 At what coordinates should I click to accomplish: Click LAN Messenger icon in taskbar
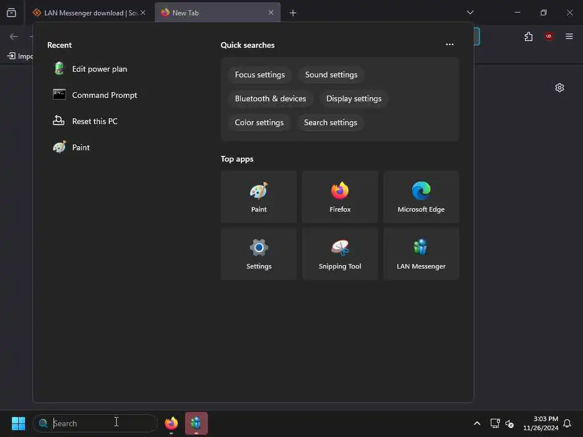pos(196,423)
